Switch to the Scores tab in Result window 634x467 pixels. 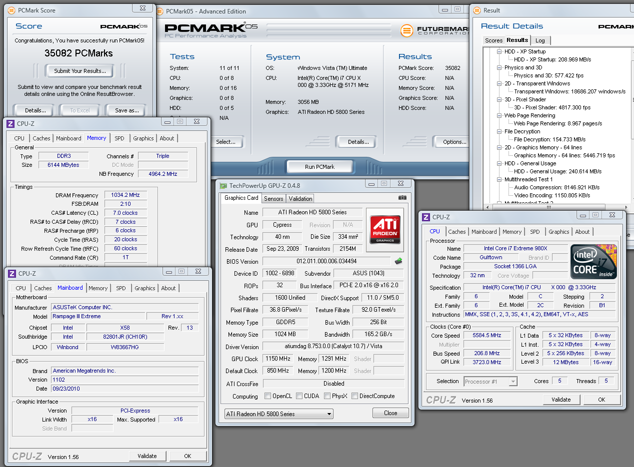[x=493, y=40]
